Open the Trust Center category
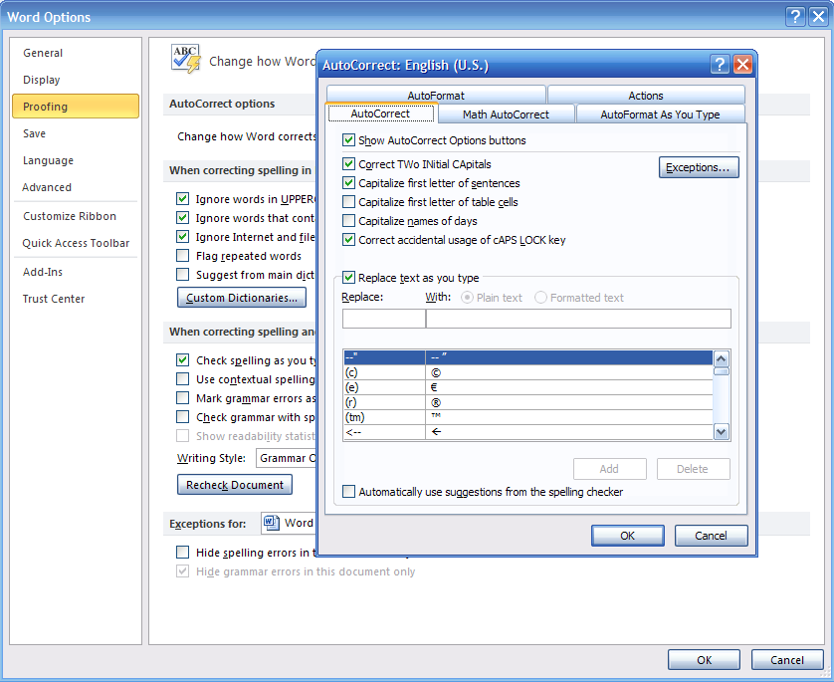The width and height of the screenshot is (834, 682). [76, 299]
